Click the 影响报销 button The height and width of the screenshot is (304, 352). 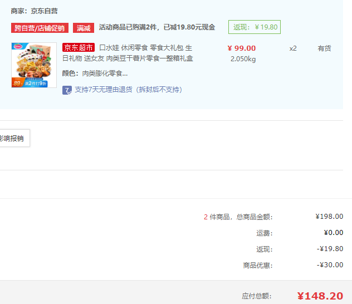15,138
